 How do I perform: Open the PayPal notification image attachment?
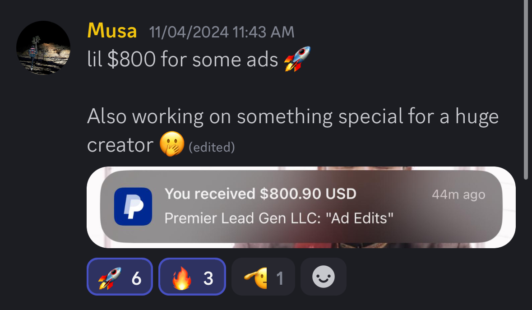(301, 207)
